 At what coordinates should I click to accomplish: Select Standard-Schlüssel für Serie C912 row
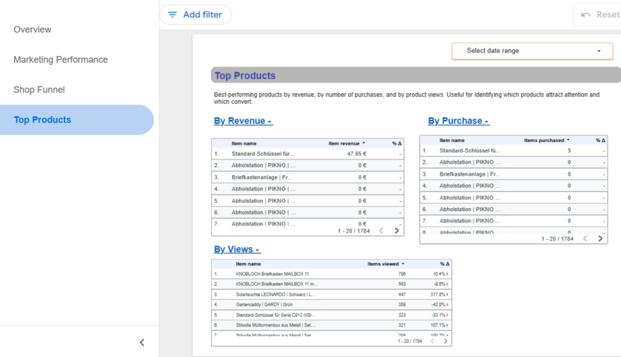331,315
